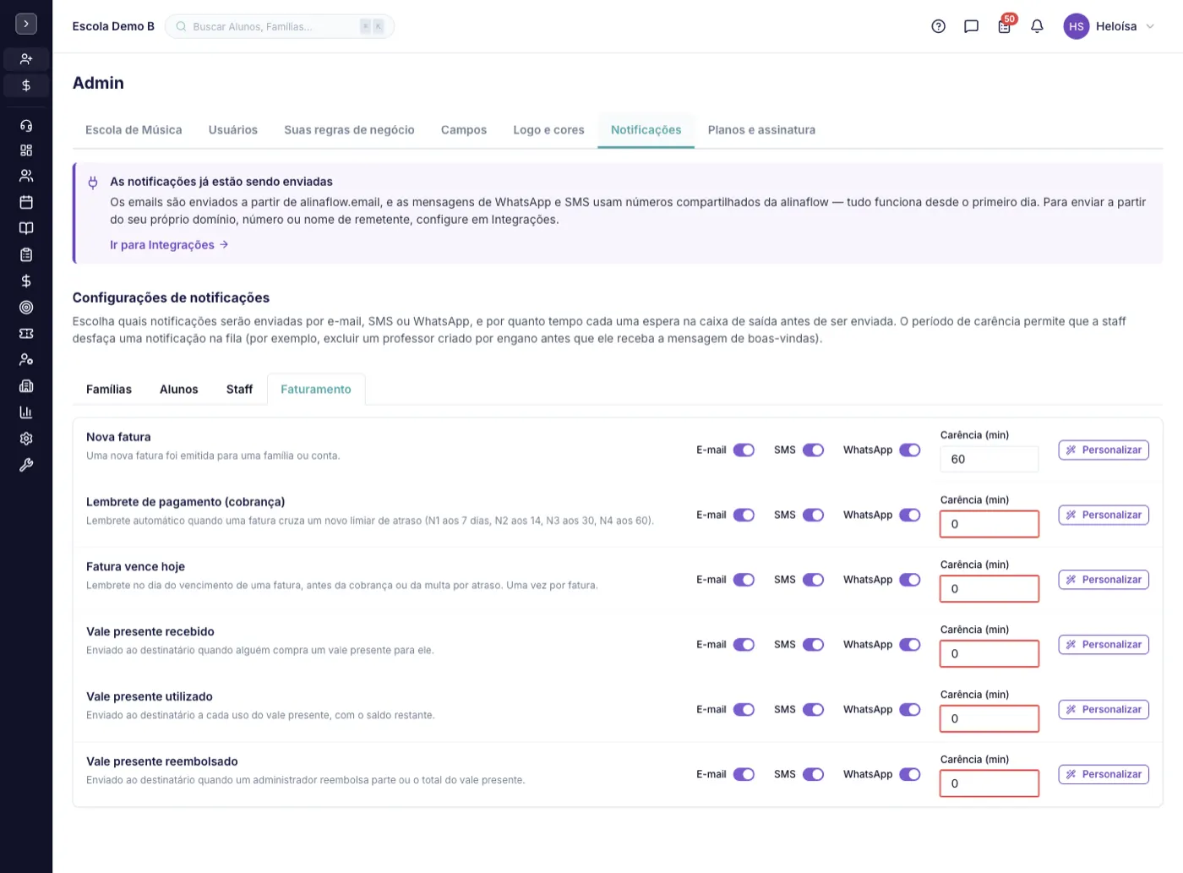1183x873 pixels.
Task: Disable E-mail for Nova fatura
Action: [x=744, y=450]
